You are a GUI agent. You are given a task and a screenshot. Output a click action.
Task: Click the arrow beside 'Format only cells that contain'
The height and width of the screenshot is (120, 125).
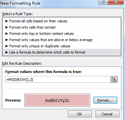7,27
